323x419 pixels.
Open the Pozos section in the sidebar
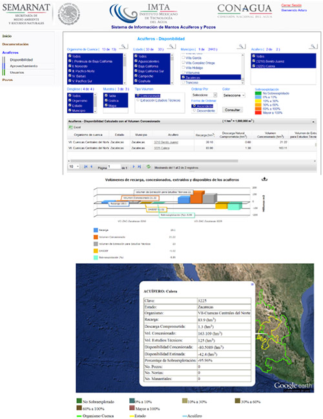(8, 80)
